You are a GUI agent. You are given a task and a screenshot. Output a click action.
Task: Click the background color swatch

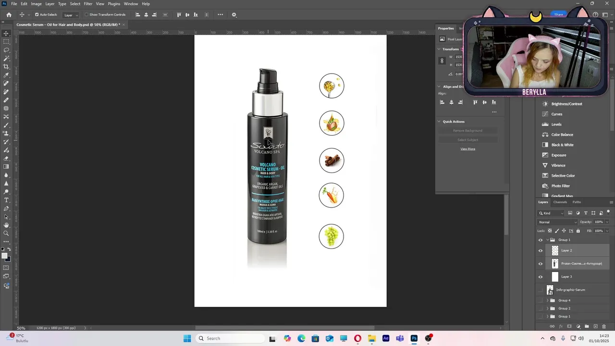click(x=8, y=259)
